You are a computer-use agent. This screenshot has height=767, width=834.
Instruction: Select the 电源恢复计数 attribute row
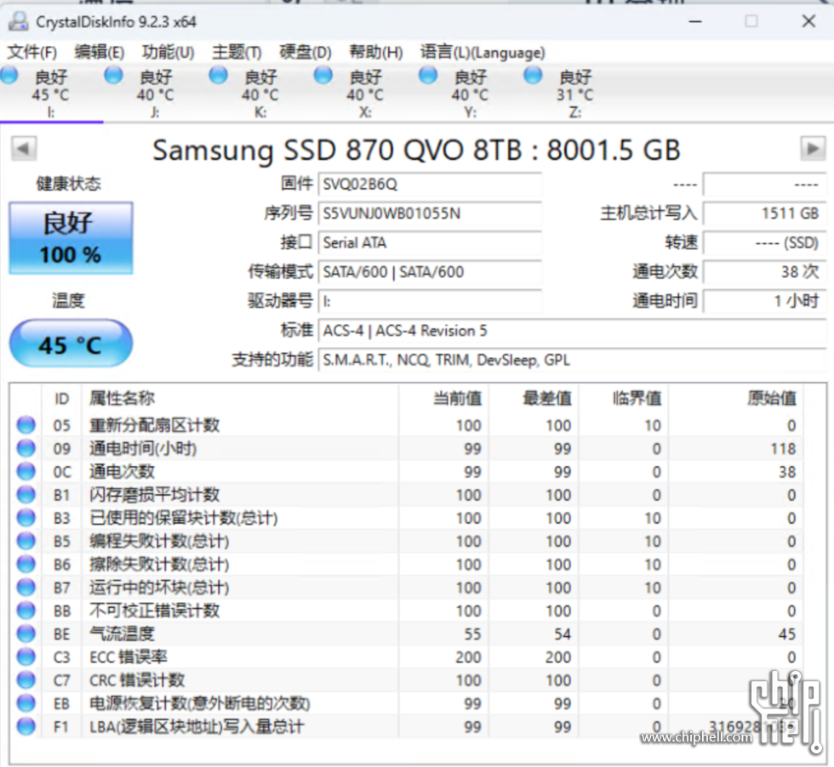pos(407,703)
